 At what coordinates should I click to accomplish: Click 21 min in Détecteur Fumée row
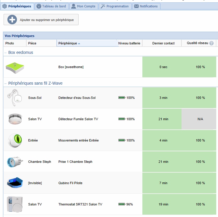162,119
